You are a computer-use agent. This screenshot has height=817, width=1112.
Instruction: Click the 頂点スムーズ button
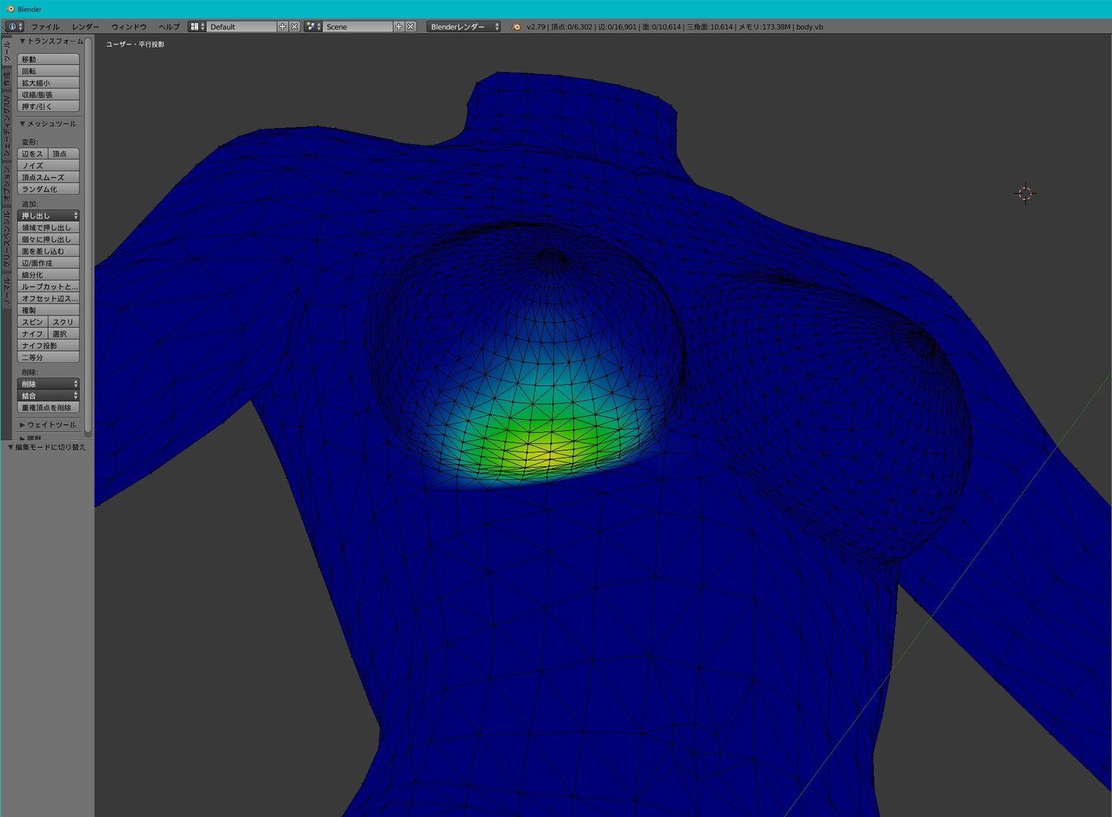coord(48,177)
